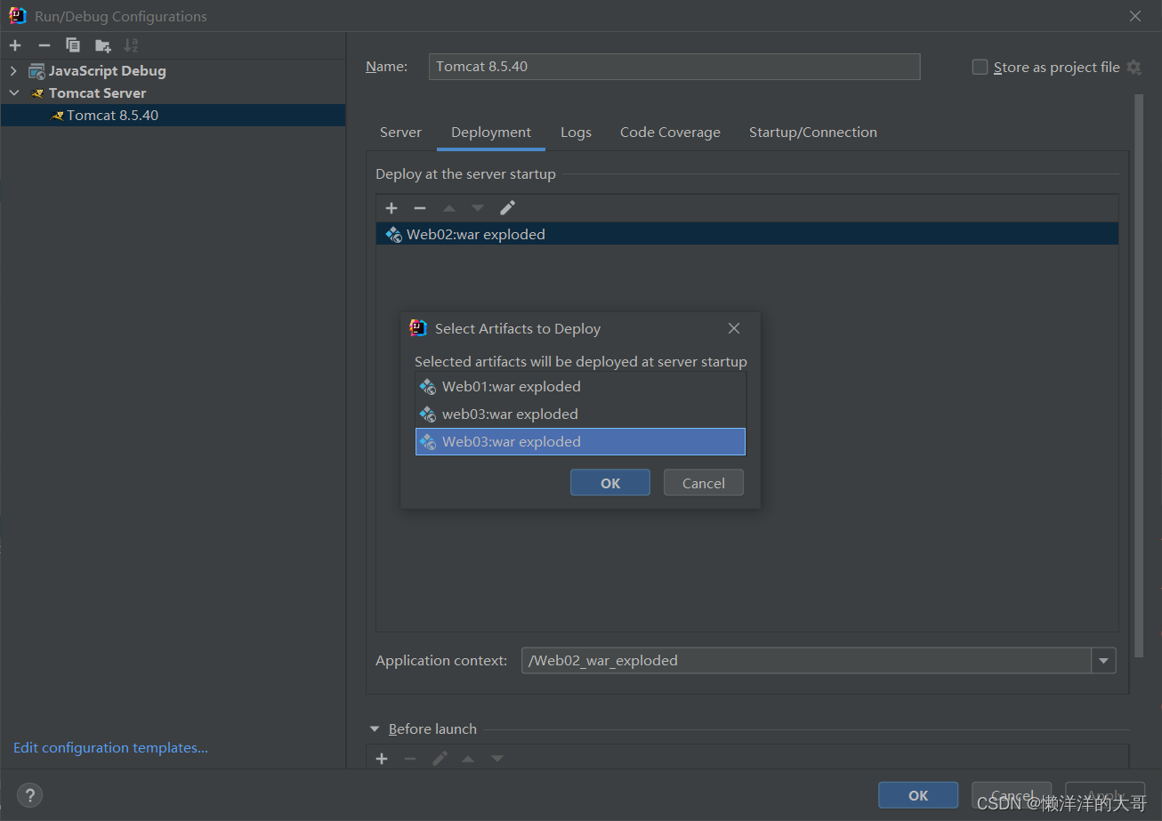Collapse the Tomcat Server tree node
This screenshot has height=821, width=1162.
pyautogui.click(x=13, y=93)
